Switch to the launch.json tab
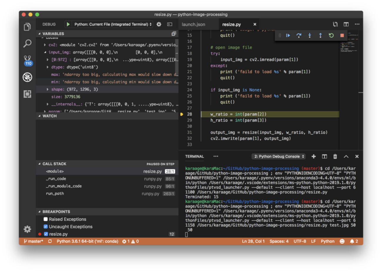 coord(193,25)
